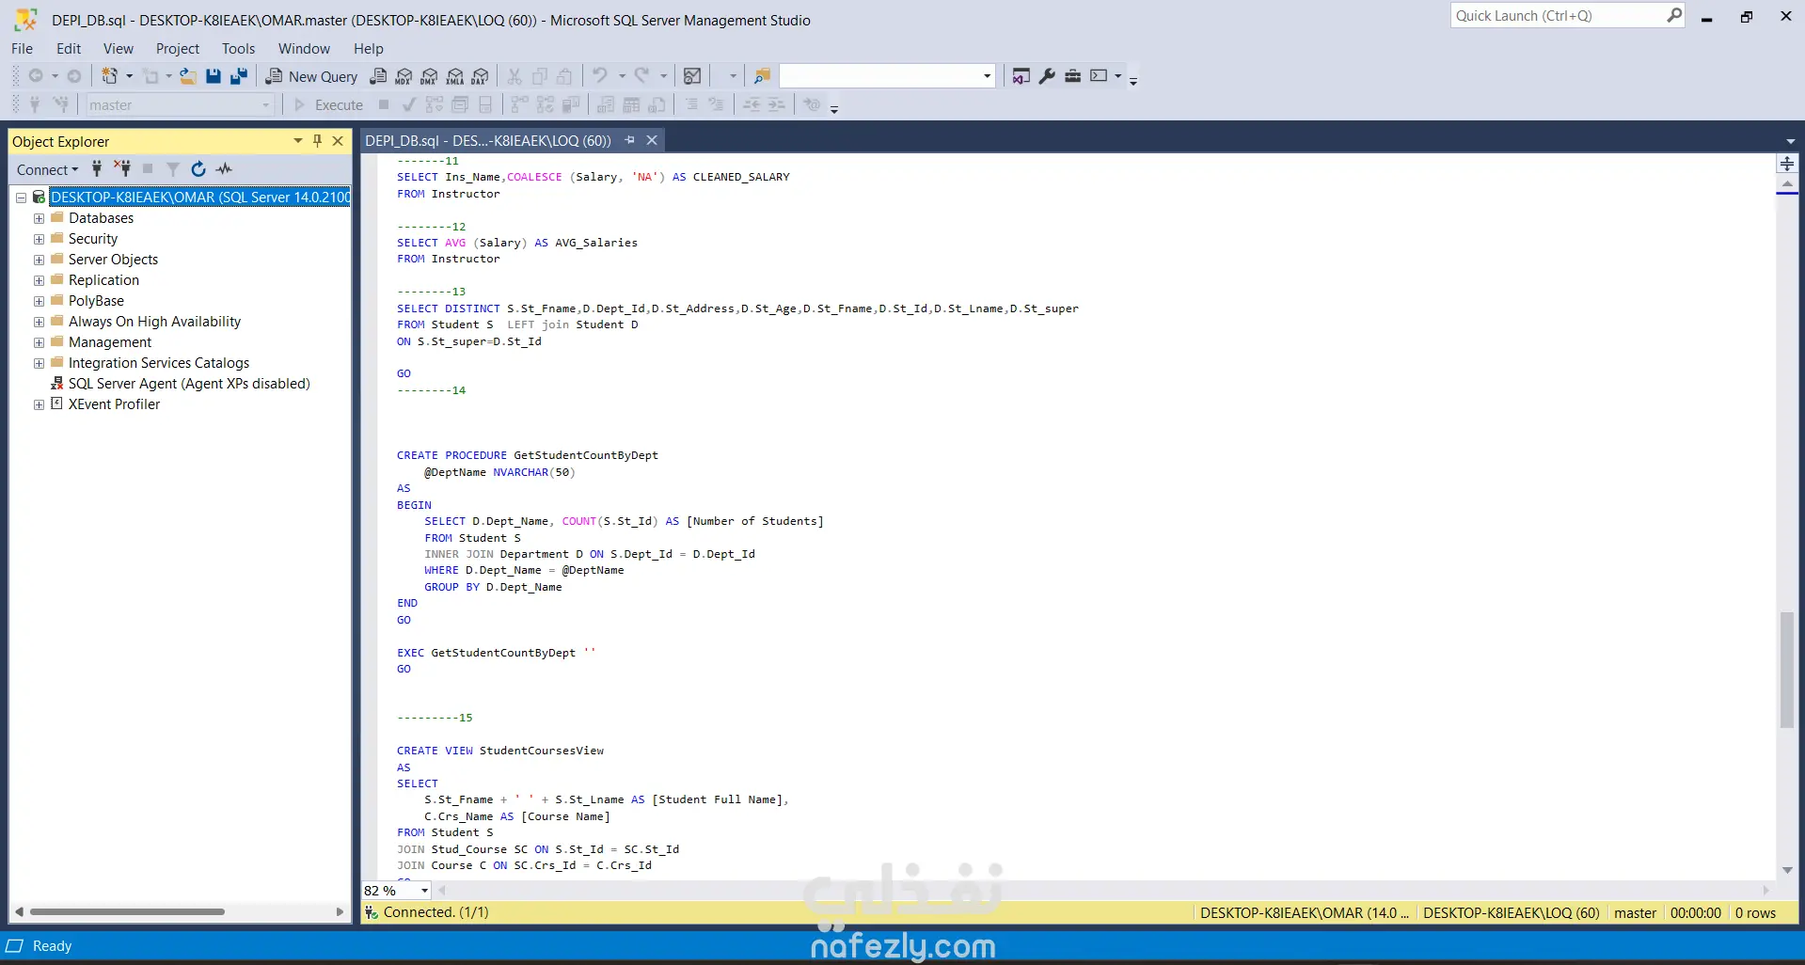Click the Save All icon
This screenshot has height=965, width=1805.
(239, 76)
